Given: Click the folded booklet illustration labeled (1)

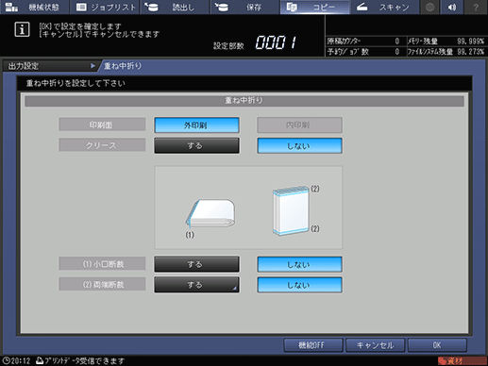Looking at the screenshot, I should 210,213.
